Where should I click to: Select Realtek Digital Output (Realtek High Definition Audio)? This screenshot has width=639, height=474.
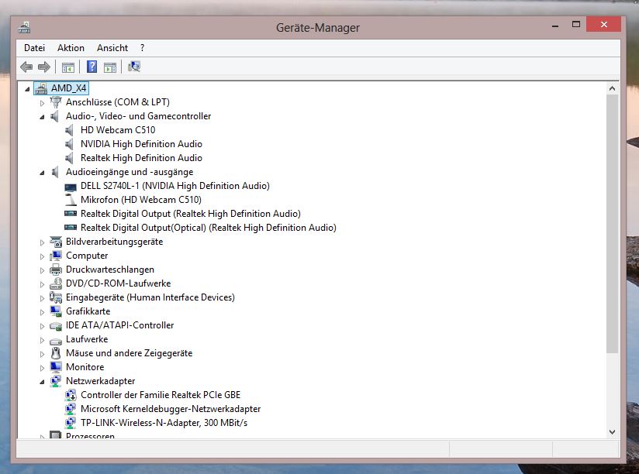(191, 214)
